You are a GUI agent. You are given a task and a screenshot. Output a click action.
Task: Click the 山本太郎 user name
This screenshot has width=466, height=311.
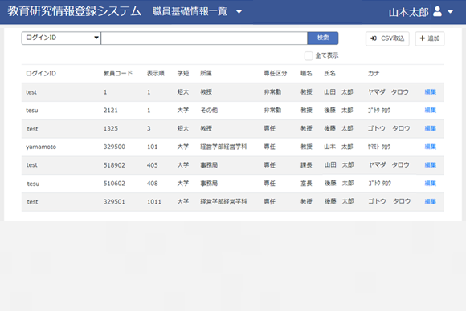click(x=409, y=13)
